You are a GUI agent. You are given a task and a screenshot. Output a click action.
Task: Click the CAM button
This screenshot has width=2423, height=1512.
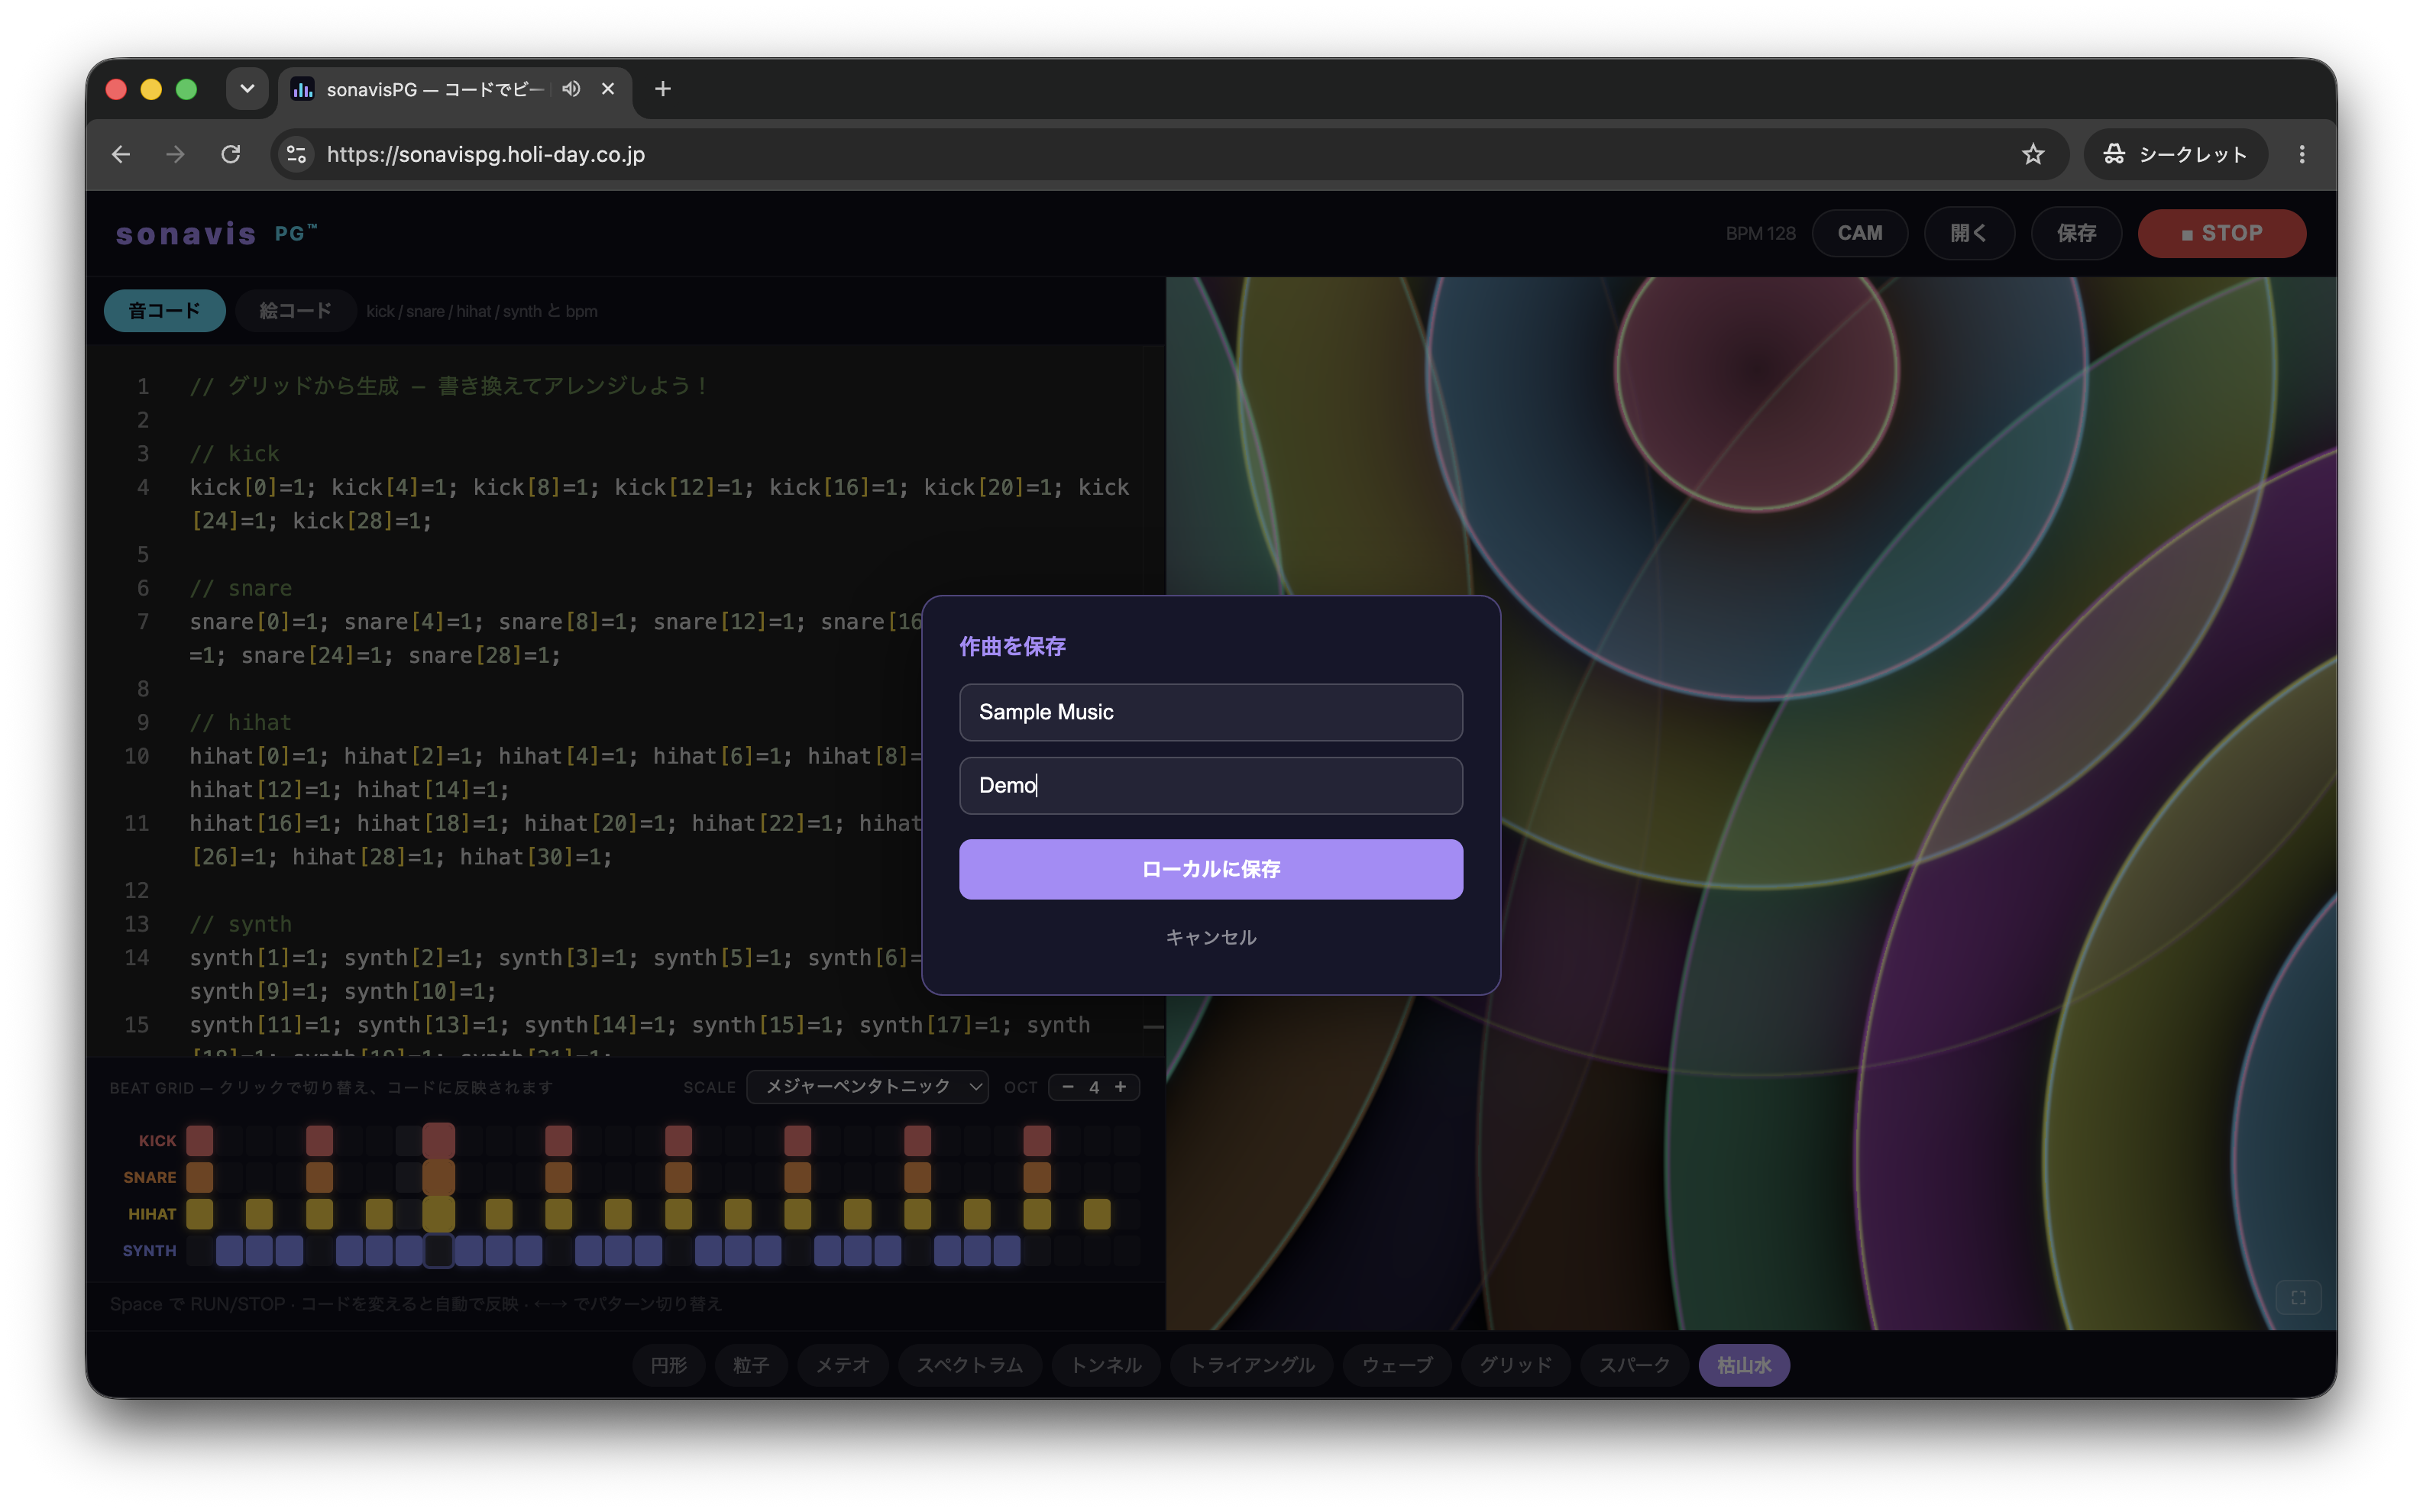(1859, 233)
